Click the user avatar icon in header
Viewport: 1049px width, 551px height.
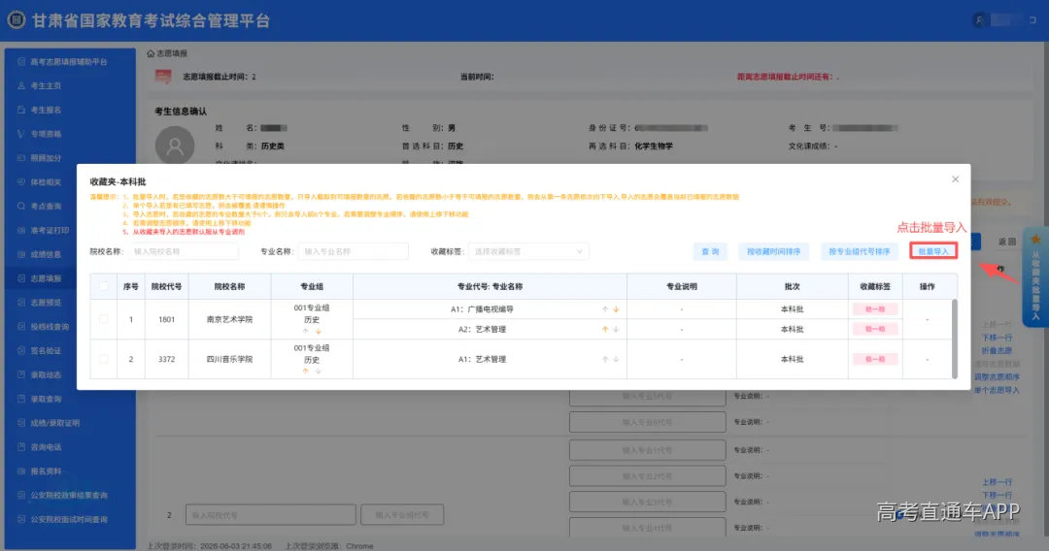(979, 20)
